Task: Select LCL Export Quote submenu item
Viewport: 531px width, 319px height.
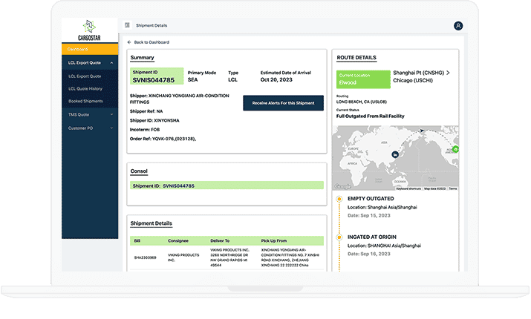Action: pyautogui.click(x=84, y=76)
